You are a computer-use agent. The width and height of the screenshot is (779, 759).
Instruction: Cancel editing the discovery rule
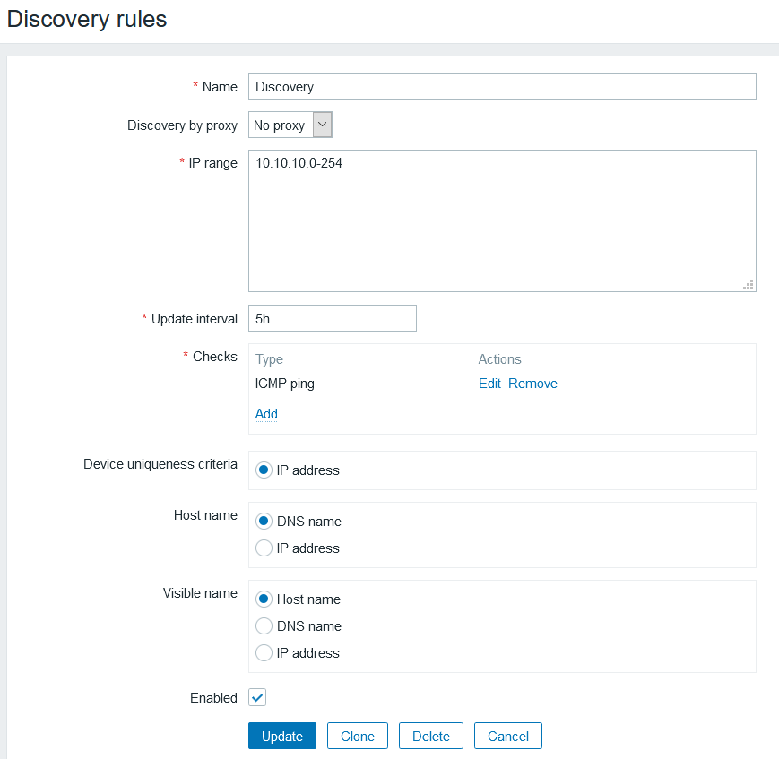pos(508,736)
